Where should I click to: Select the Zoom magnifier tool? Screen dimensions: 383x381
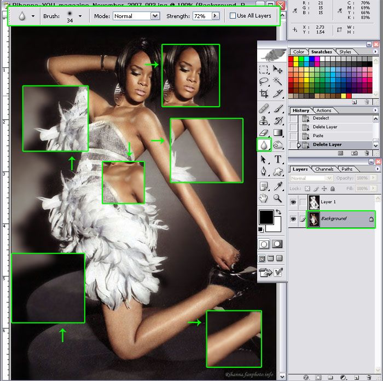point(277,198)
